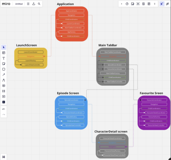Pick the Connection line arrow tool
This screenshot has width=171, height=160.
[x=4, y=74]
